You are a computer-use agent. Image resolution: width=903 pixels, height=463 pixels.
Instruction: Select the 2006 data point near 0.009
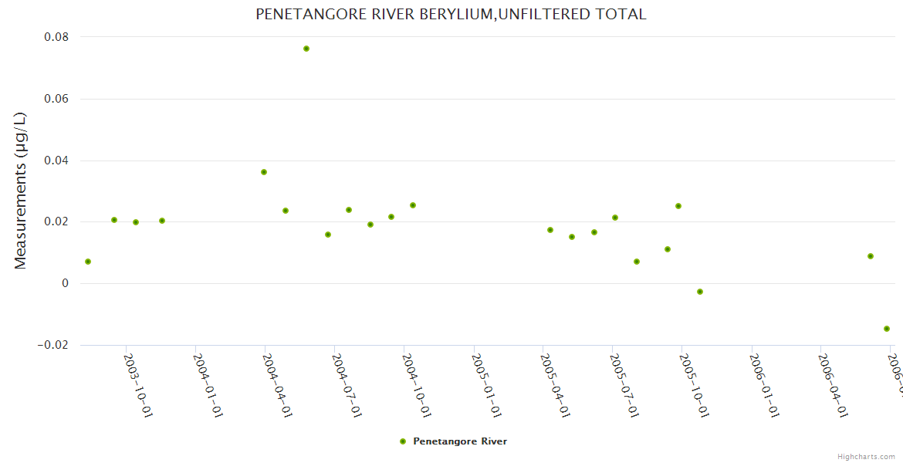click(x=871, y=256)
